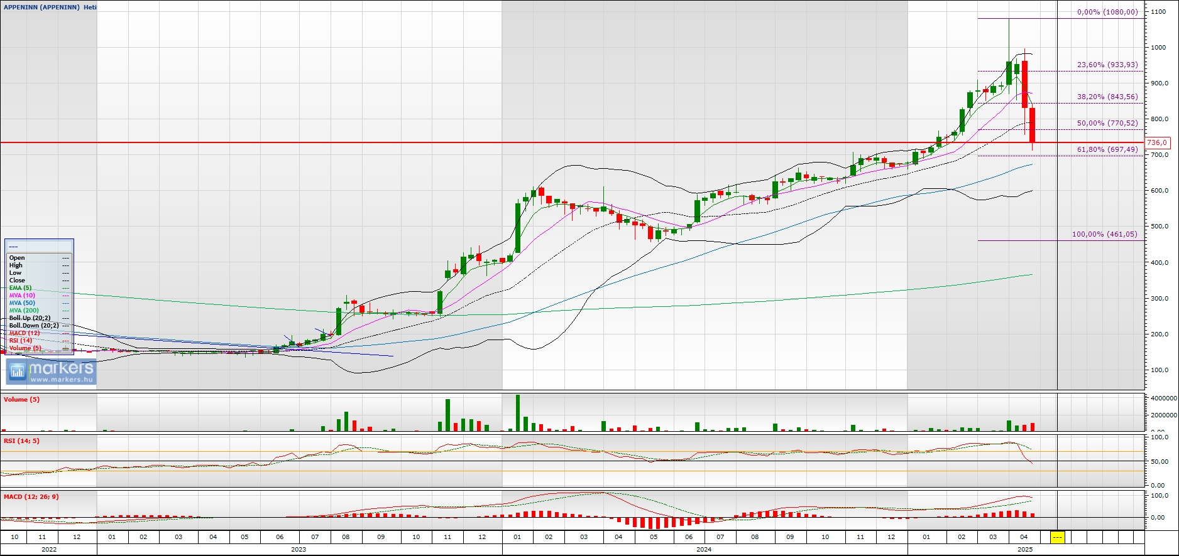1179x556 pixels.
Task: Choose MVA (200) in the legend
Action: click(24, 311)
